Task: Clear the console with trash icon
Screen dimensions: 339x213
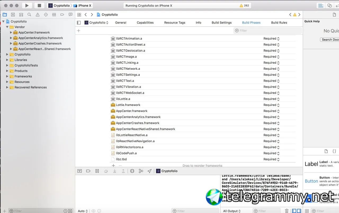Action: [x=287, y=211]
